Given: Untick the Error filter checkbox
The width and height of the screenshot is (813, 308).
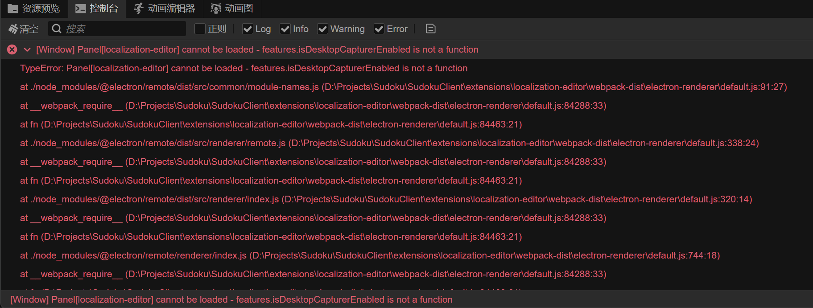Looking at the screenshot, I should 379,29.
